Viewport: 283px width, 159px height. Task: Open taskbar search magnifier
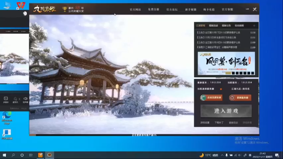coord(13,155)
